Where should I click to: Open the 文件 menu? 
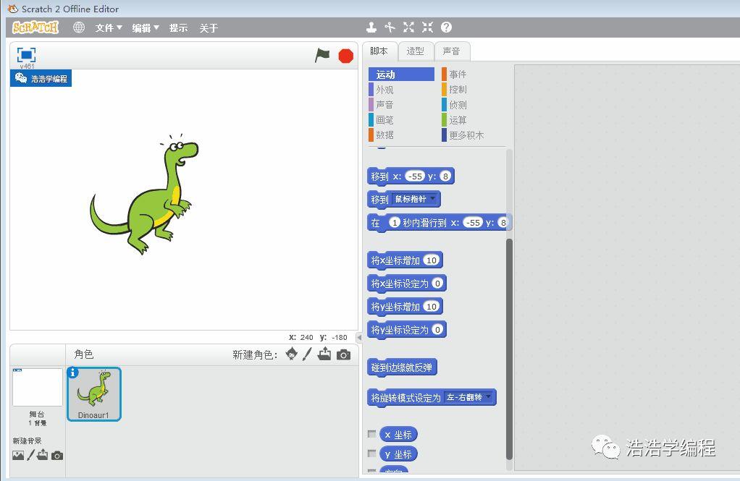tap(109, 27)
